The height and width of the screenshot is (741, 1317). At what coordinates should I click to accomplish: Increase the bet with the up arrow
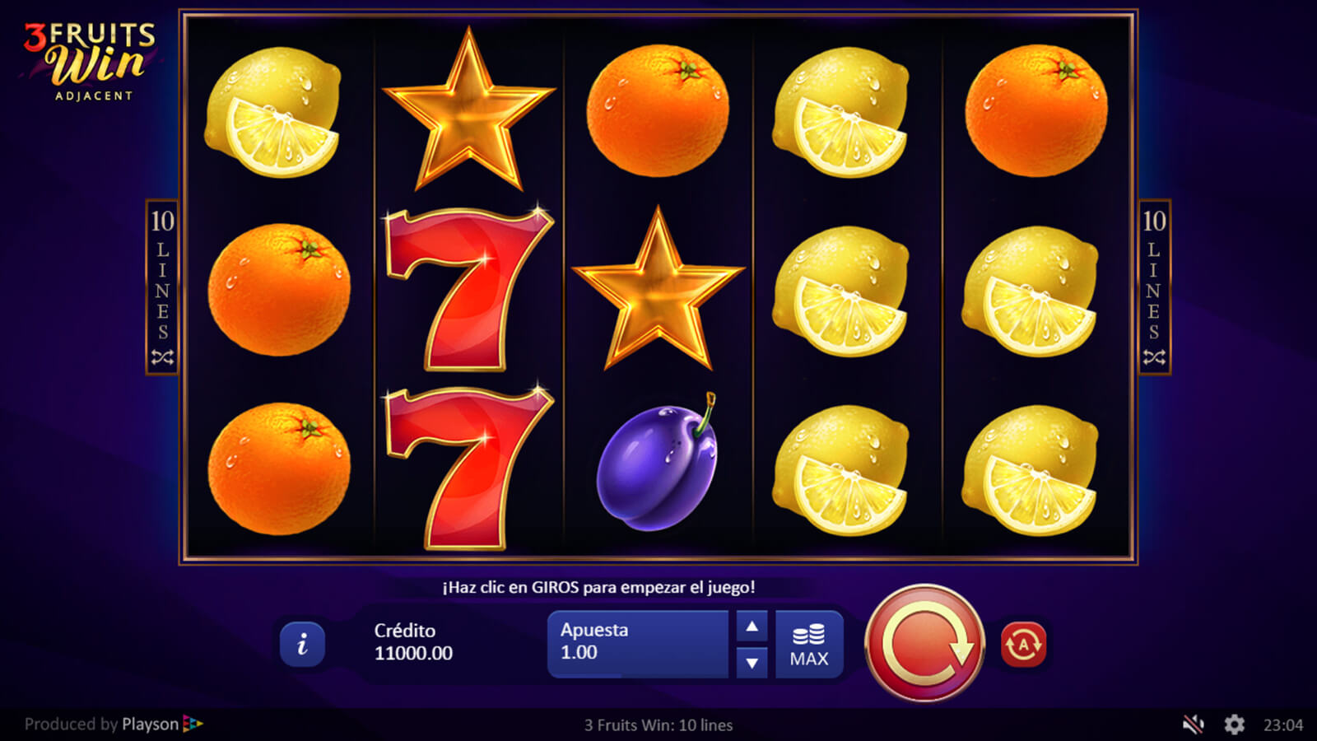752,627
